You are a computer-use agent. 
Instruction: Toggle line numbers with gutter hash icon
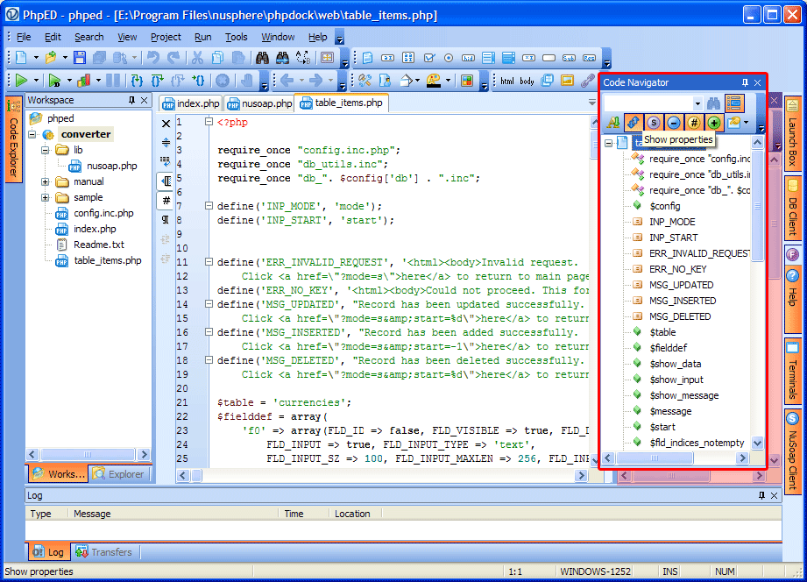166,201
